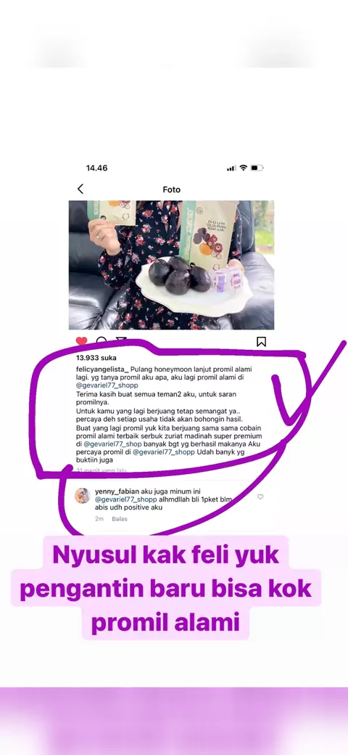This screenshot has height=755, width=348.
Task: Tap the Wi-Fi icon in status bar
Action: [243, 168]
